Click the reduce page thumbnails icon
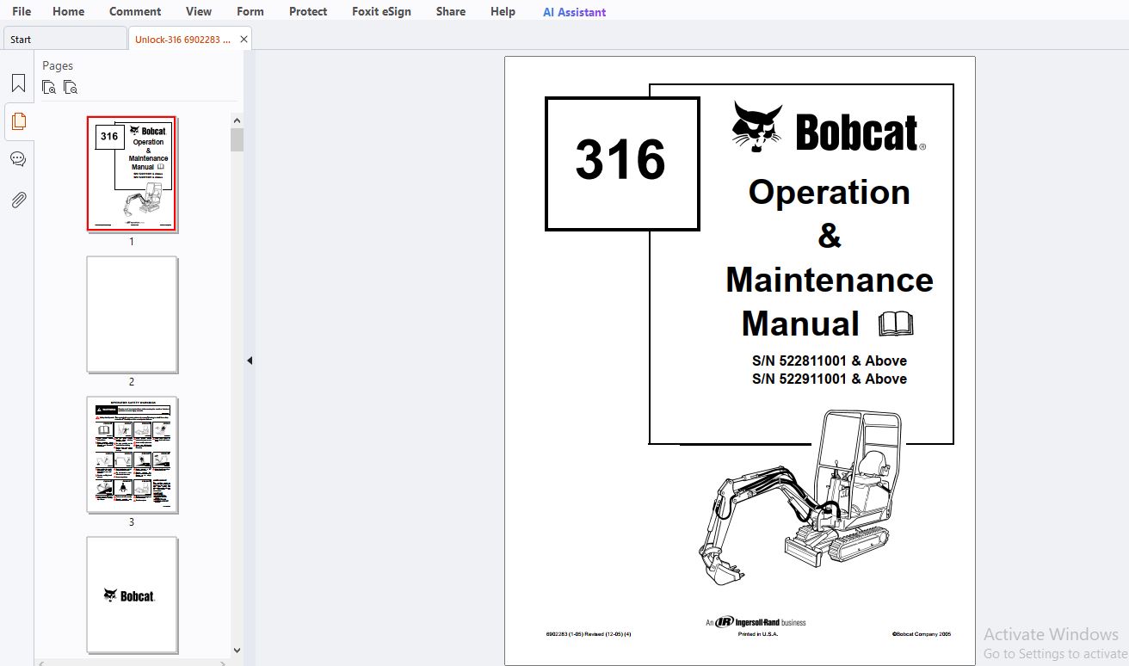Viewport: 1129px width, 666px height. 71,87
